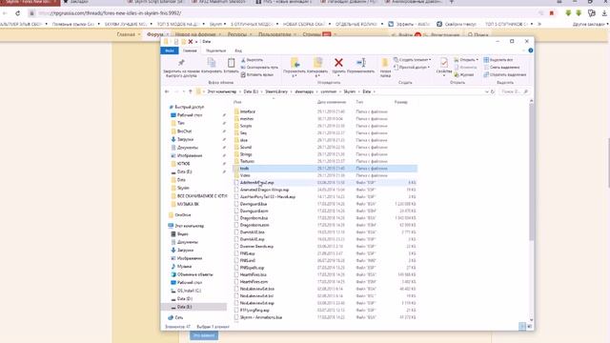Viewport: 610px width, 343px height.
Task: Expand the ribbon minimize chevron
Action: (x=523, y=50)
